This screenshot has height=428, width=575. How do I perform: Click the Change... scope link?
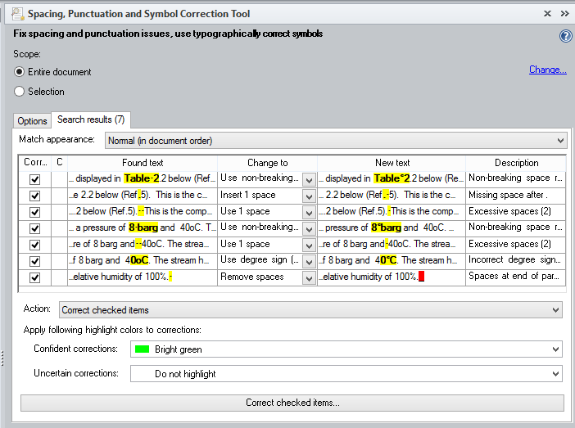[x=547, y=70]
